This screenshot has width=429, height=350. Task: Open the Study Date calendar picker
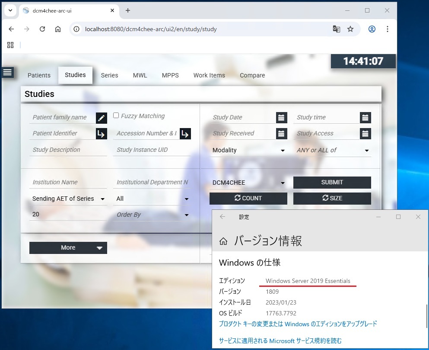(x=281, y=118)
